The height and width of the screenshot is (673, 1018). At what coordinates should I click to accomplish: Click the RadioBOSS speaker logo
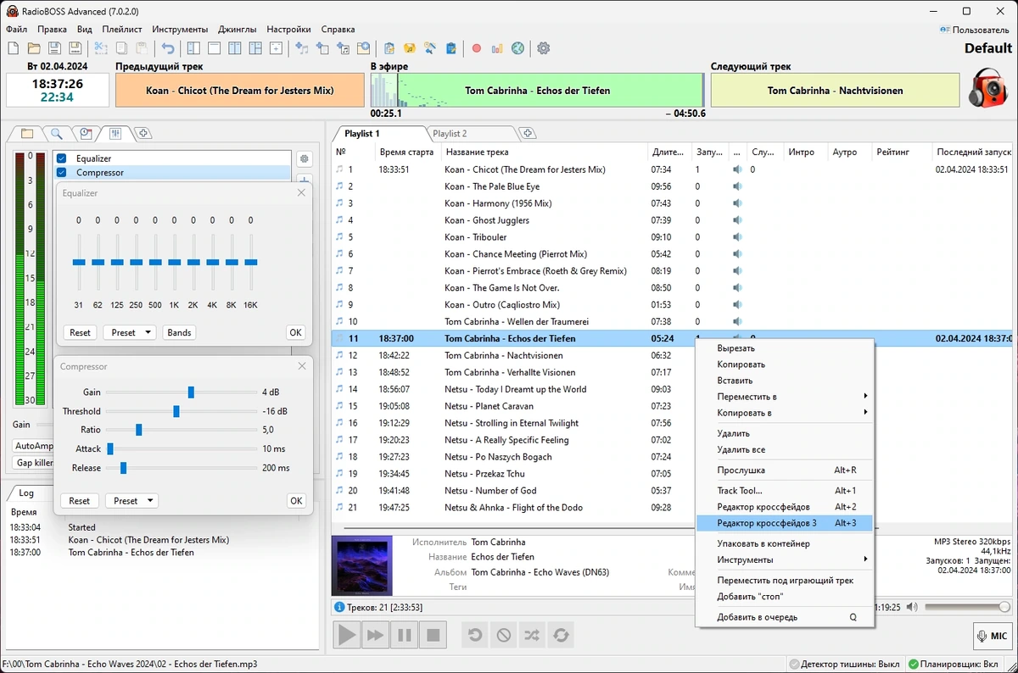988,88
